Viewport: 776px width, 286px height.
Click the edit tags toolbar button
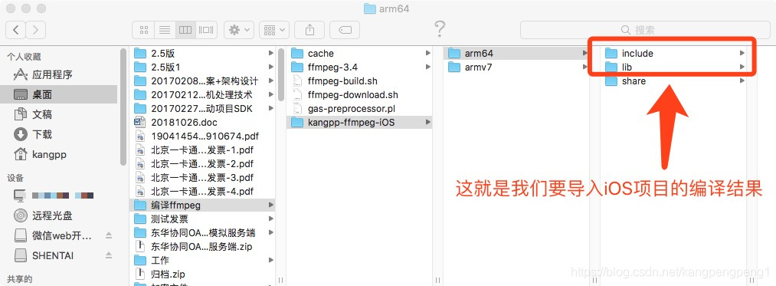click(345, 30)
